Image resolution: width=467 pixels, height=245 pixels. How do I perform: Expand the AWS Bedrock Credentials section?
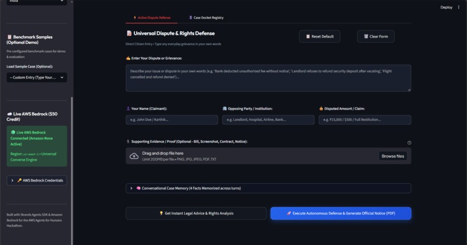point(37,180)
